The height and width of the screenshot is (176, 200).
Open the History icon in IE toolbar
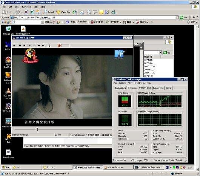tap(75, 12)
